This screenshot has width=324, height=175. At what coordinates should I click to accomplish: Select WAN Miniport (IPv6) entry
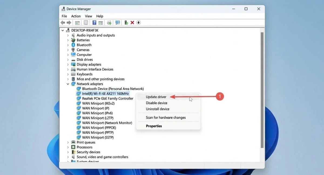(x=97, y=113)
